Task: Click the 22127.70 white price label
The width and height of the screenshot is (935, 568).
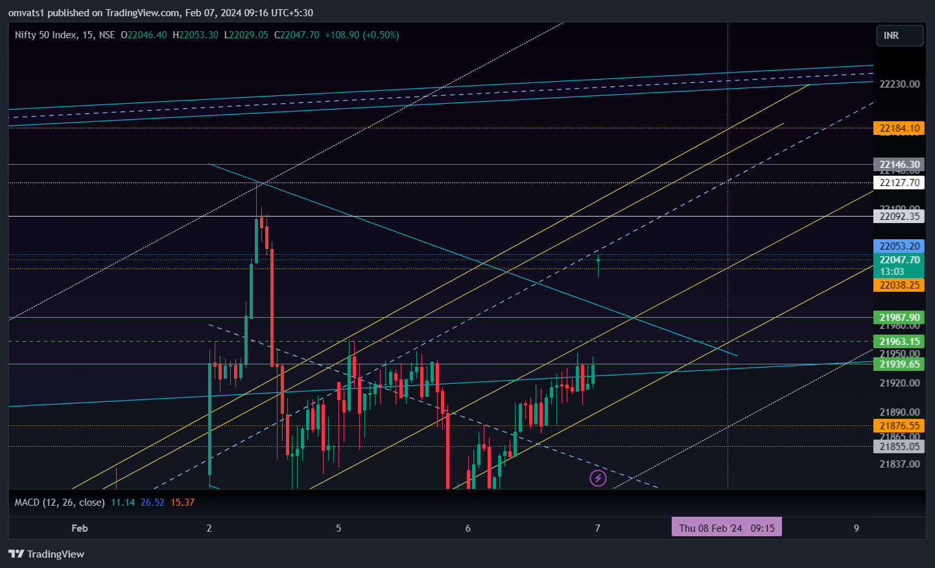Action: tap(899, 183)
